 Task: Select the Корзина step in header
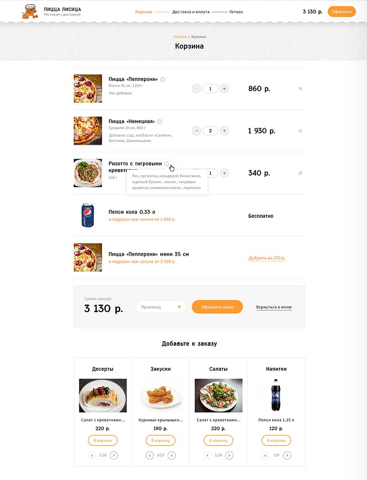[x=144, y=12]
